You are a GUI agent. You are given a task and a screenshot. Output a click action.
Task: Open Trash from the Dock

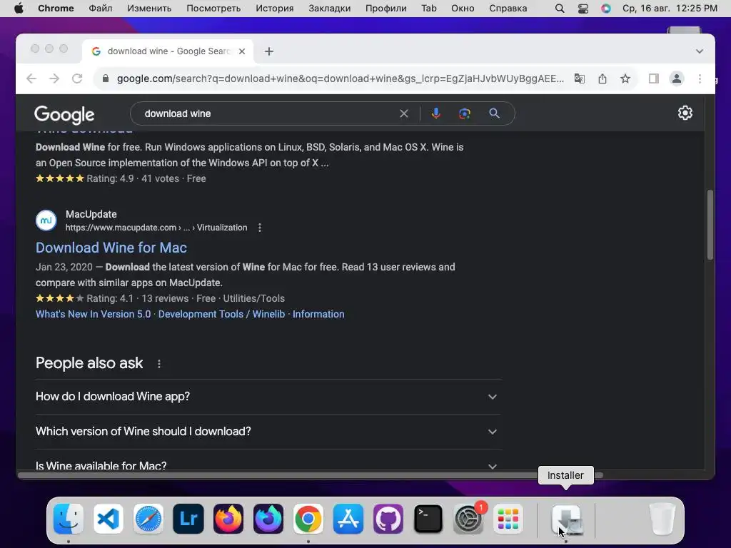(662, 519)
